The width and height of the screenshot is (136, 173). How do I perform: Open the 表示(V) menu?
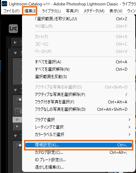(116, 11)
